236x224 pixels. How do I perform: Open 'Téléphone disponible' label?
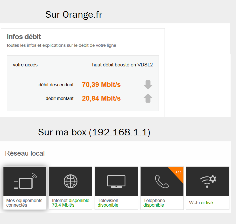pyautogui.click(x=154, y=203)
